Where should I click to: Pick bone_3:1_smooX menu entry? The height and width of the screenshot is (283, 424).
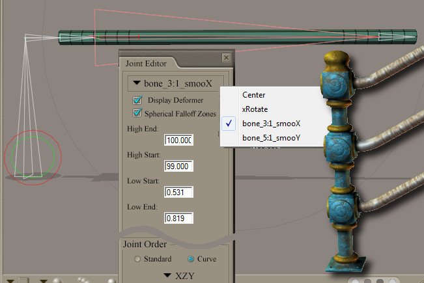(x=271, y=124)
